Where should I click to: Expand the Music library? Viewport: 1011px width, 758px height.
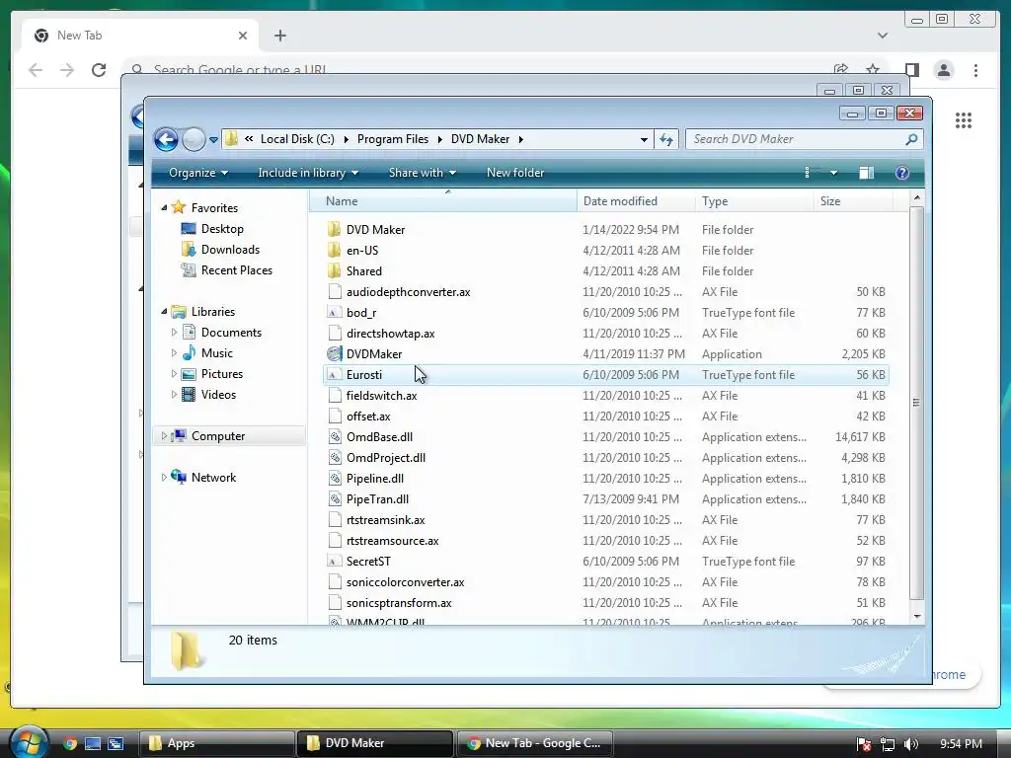(x=174, y=352)
